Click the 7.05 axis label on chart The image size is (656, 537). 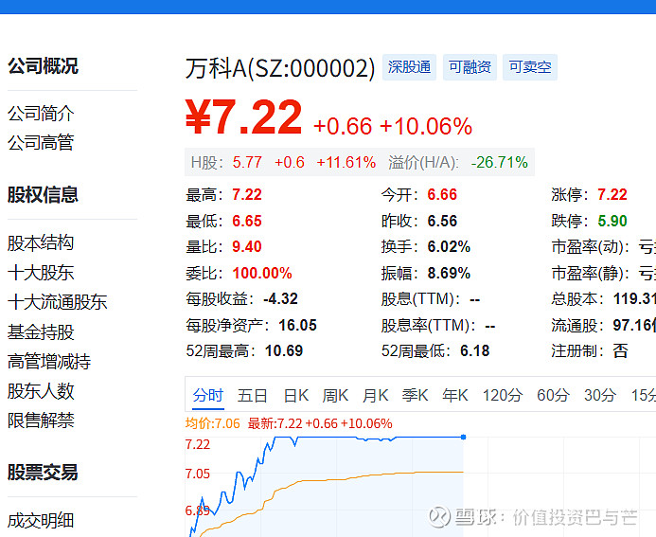[198, 474]
